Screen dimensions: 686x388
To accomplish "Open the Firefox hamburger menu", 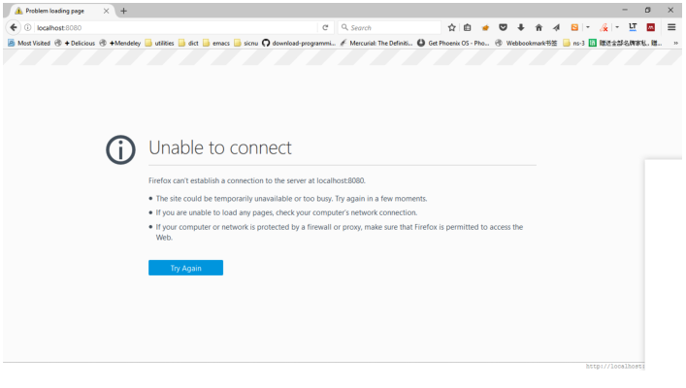I will click(671, 27).
